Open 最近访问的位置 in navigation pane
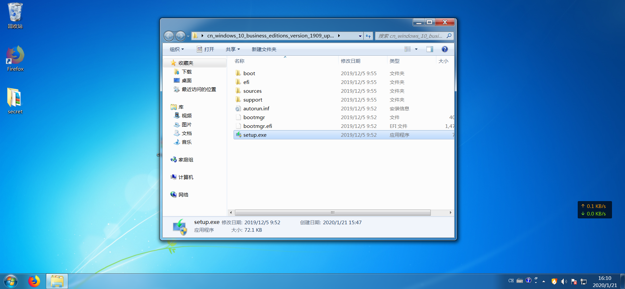 click(199, 89)
